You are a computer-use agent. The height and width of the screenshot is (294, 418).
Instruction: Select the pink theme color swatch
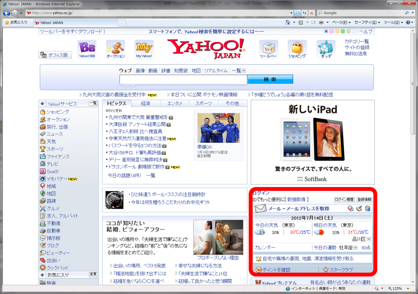tap(332, 32)
